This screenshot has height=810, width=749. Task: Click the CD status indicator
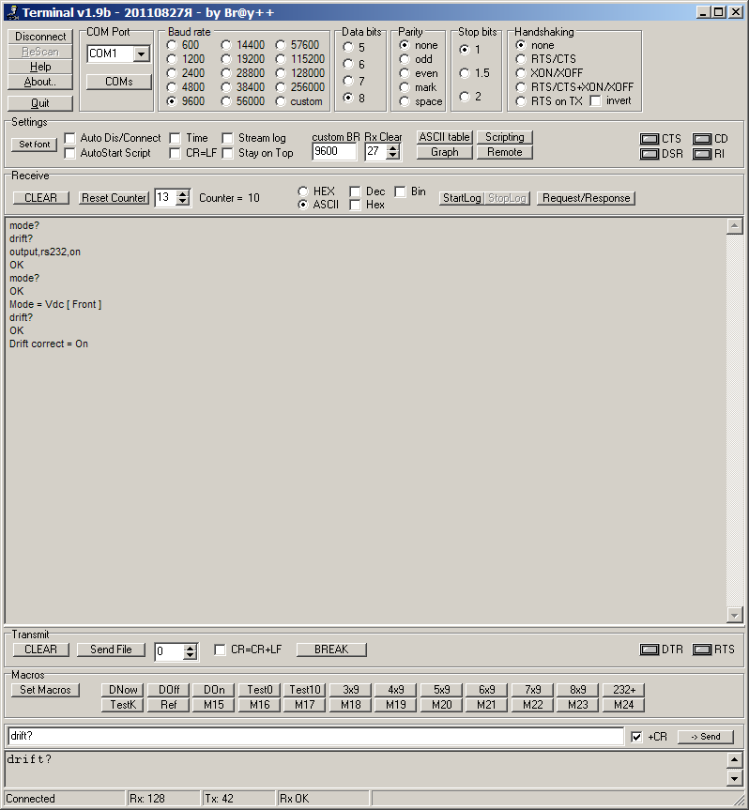pyautogui.click(x=702, y=139)
